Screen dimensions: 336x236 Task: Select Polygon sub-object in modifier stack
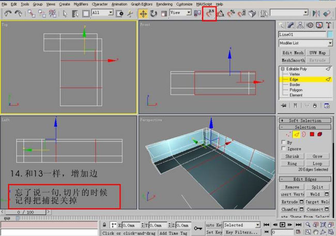pos(296,90)
